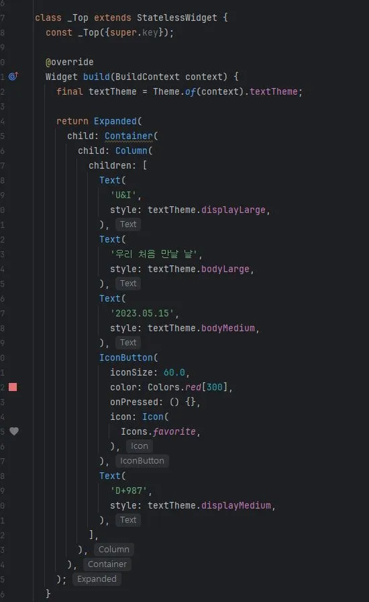Click textTheme.displayMedium style property
The width and height of the screenshot is (369, 602).
point(209,506)
